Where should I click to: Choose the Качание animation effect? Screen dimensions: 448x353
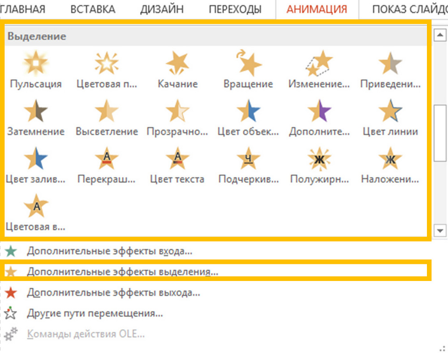[177, 70]
